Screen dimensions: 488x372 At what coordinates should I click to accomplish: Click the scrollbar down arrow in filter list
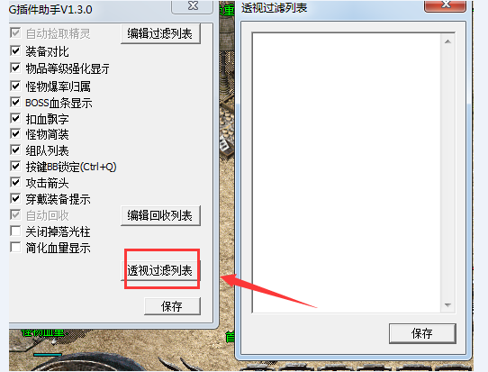click(x=447, y=305)
